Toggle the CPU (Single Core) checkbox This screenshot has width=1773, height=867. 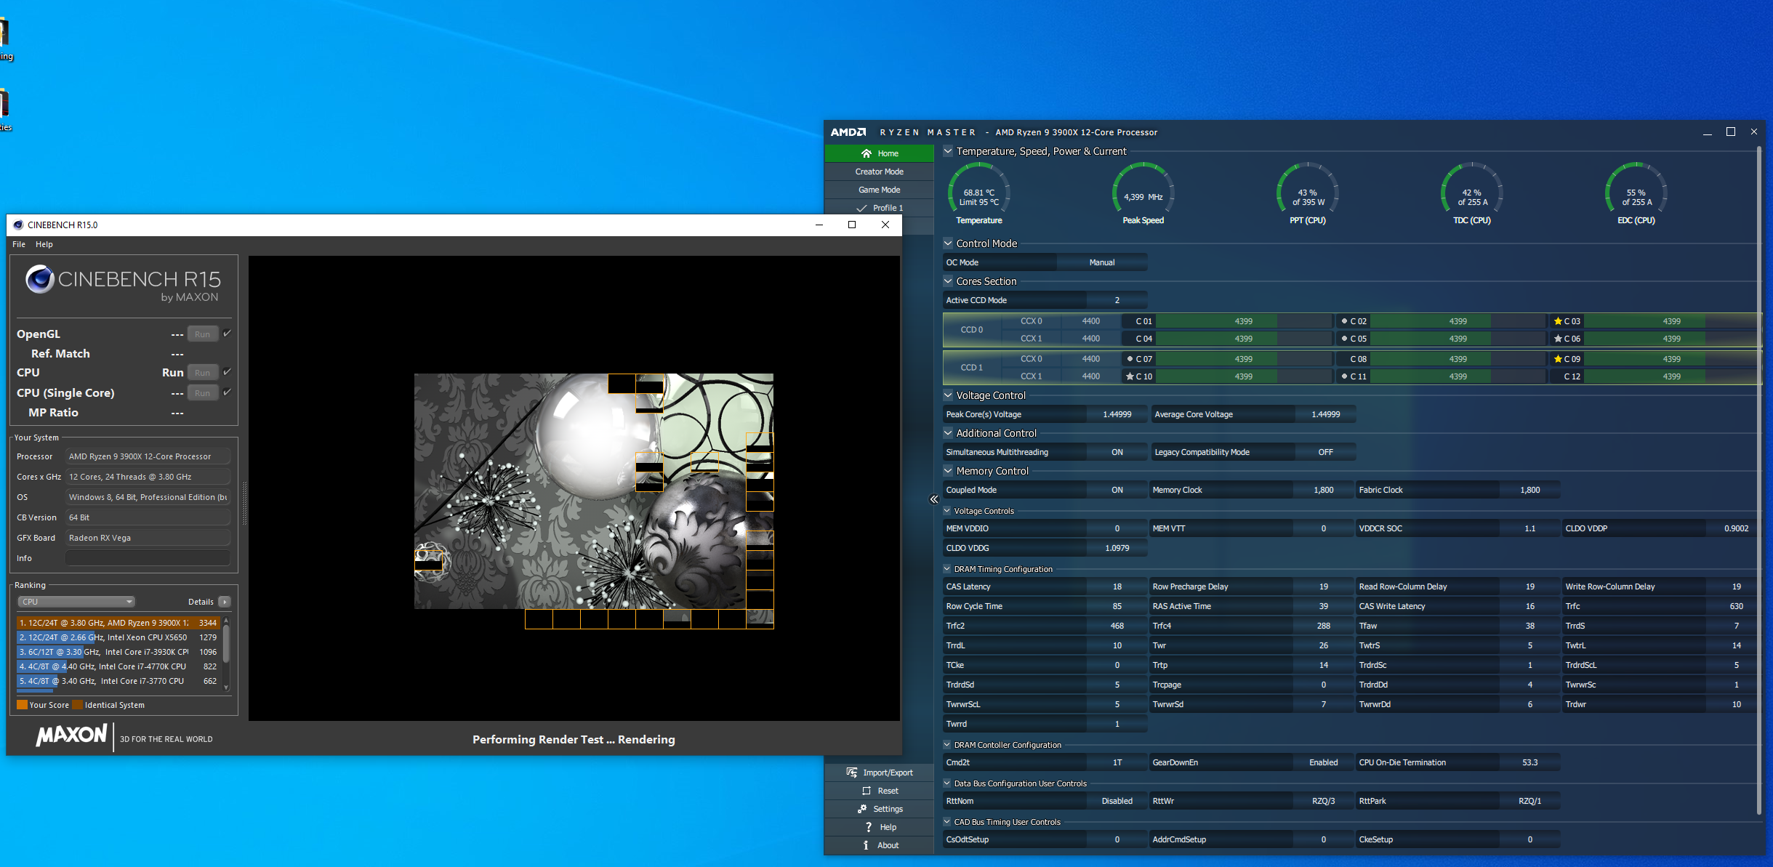228,392
